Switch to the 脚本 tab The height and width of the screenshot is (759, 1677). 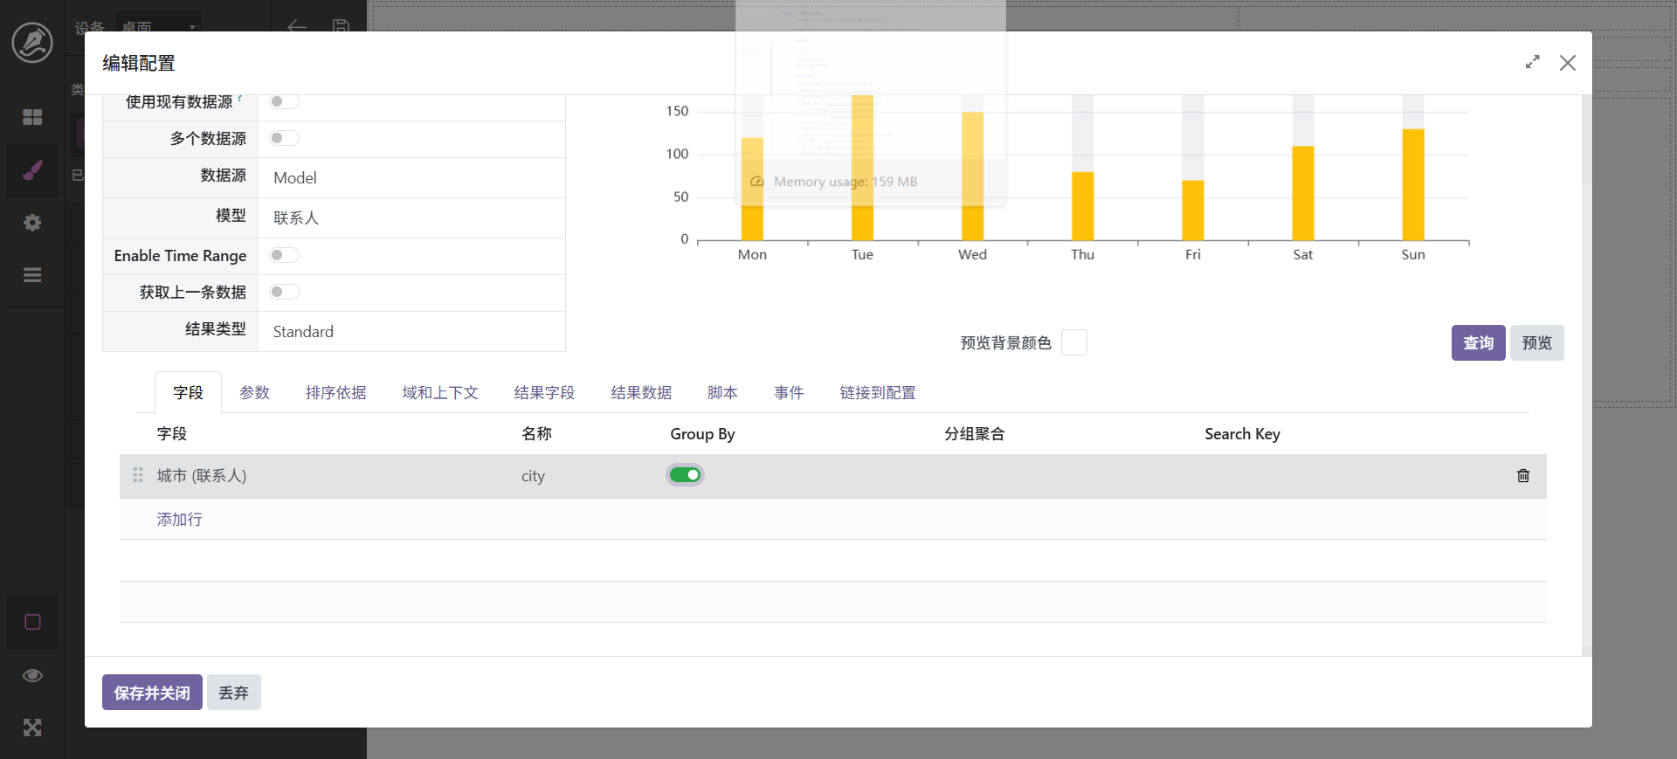(722, 393)
